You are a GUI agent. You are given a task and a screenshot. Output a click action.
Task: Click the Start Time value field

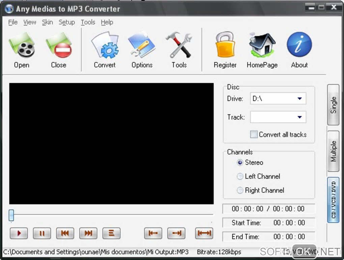coord(289,223)
